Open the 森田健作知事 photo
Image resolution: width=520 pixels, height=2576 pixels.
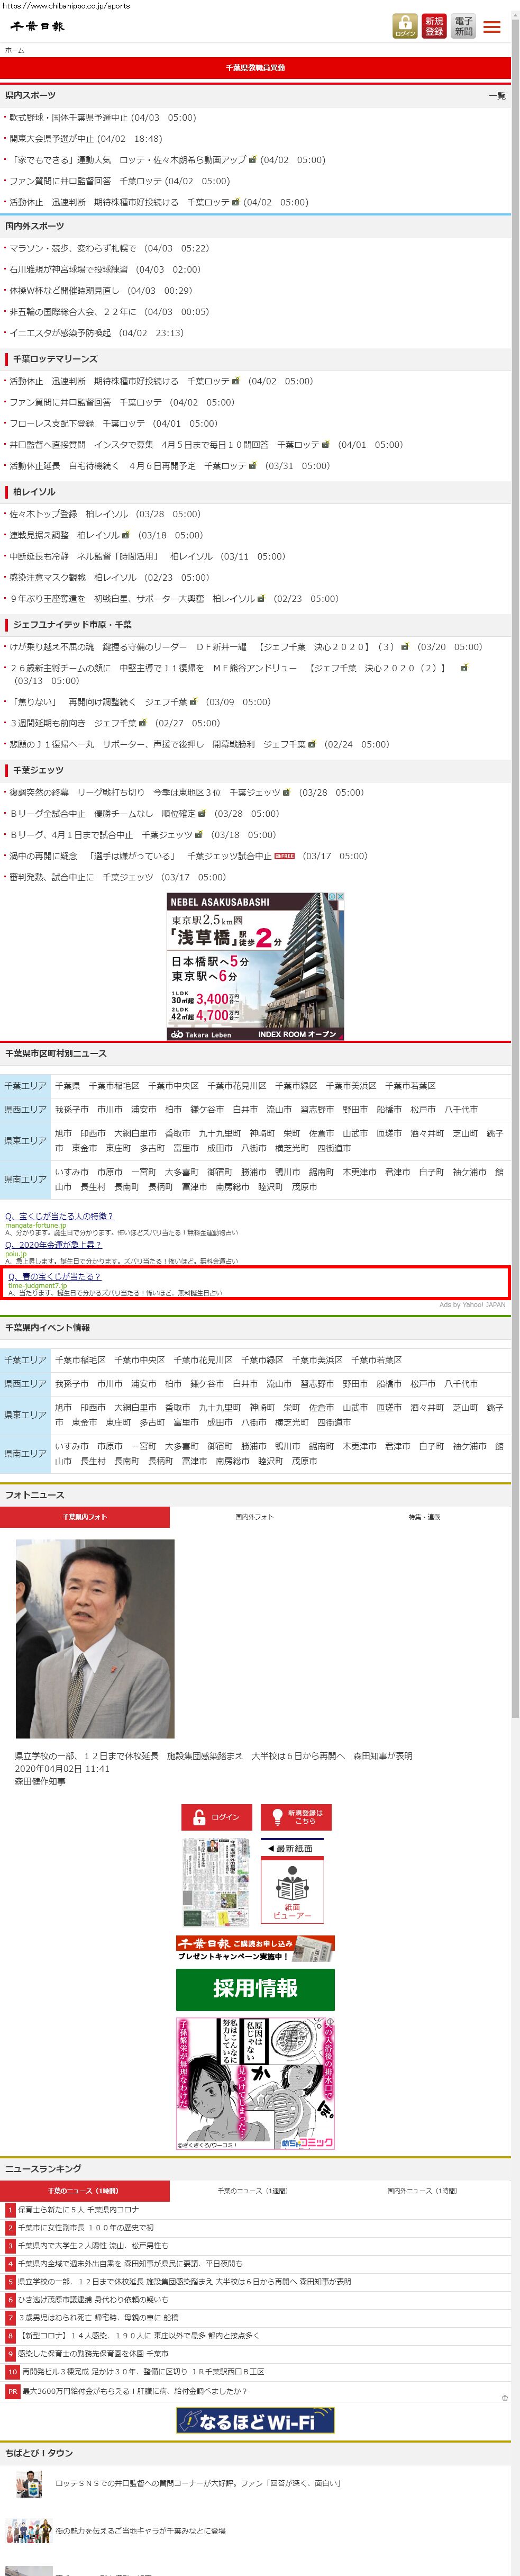click(x=95, y=1638)
